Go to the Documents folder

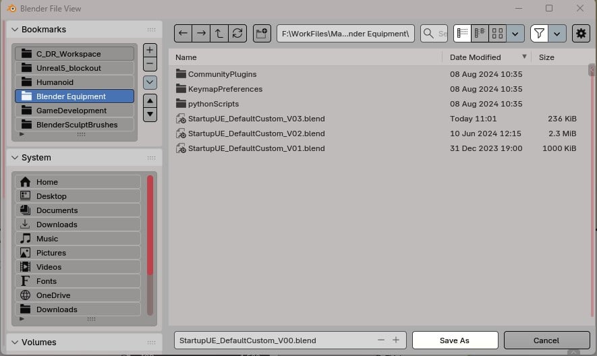pyautogui.click(x=78, y=210)
